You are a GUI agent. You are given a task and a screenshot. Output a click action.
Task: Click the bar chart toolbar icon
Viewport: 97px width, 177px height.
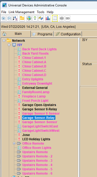pyautogui.click(x=48, y=18)
